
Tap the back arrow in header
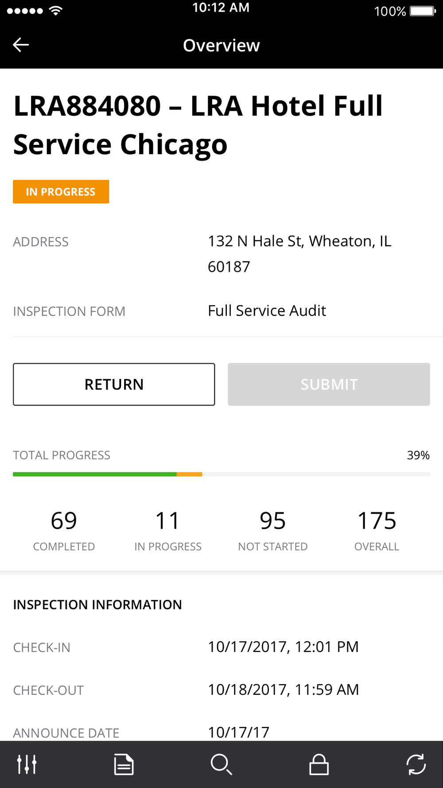click(x=21, y=45)
